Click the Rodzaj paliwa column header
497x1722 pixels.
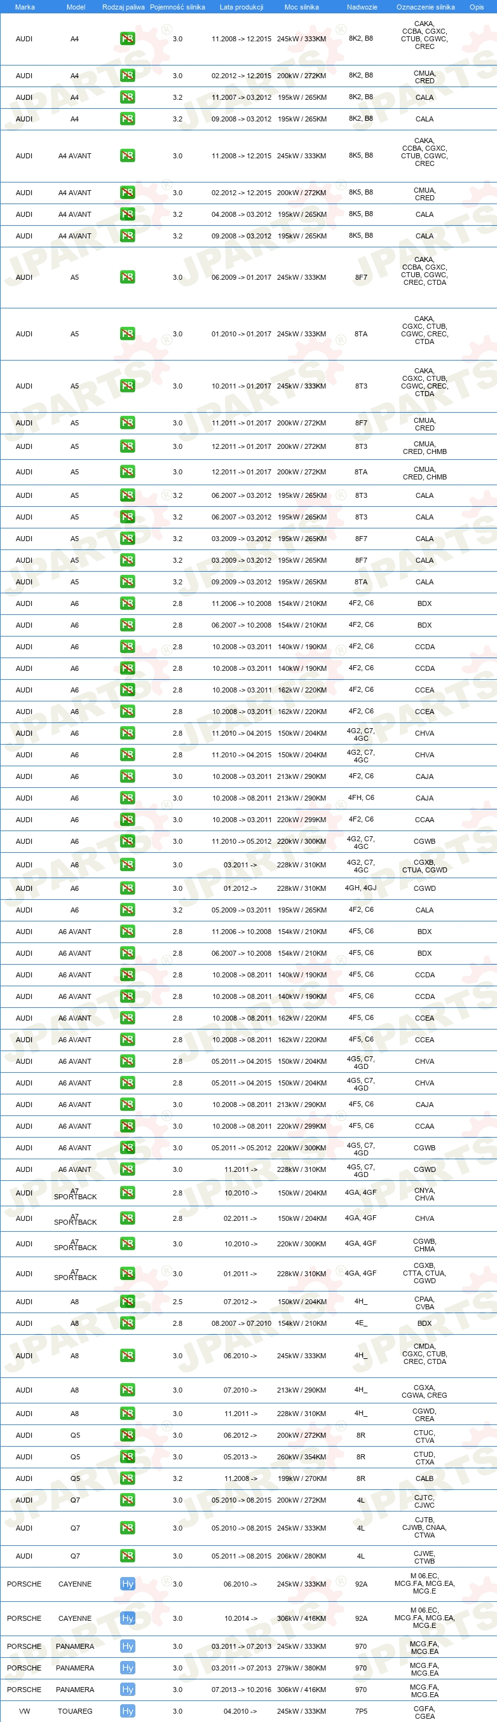(x=123, y=7)
